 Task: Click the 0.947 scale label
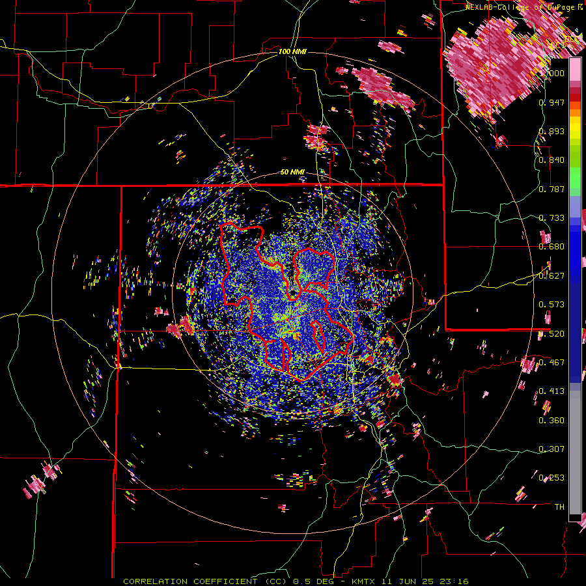coord(551,102)
